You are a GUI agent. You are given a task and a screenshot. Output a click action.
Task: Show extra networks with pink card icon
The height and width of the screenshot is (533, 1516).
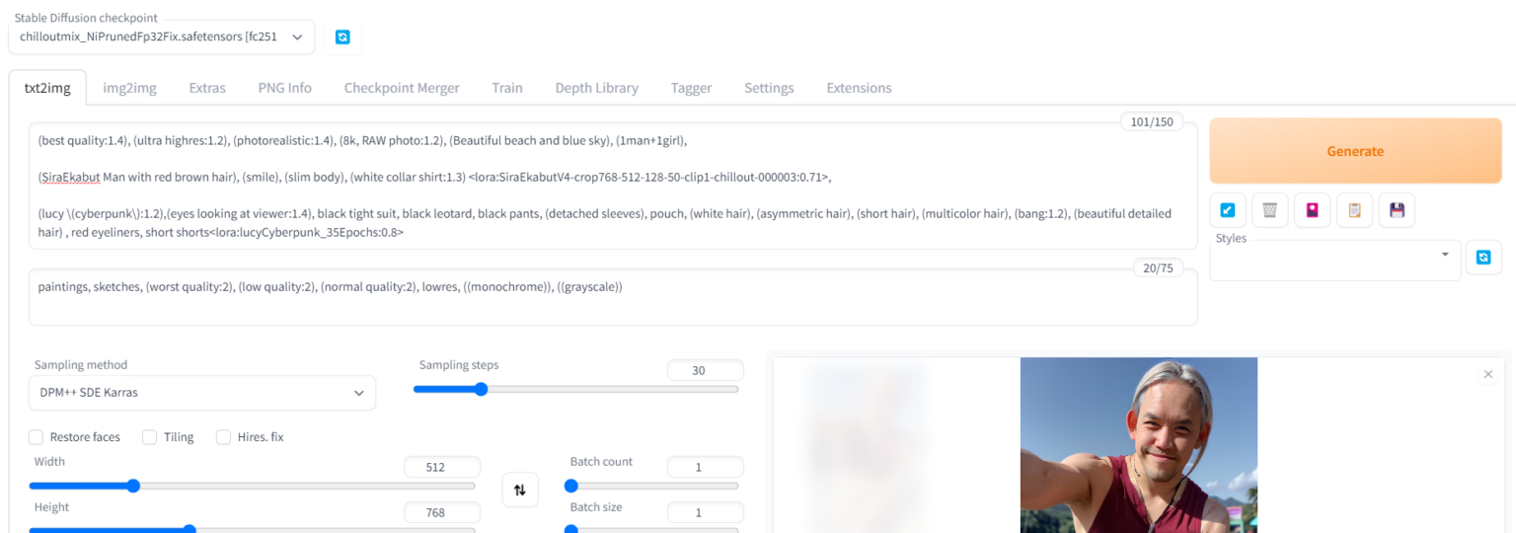pyautogui.click(x=1313, y=210)
